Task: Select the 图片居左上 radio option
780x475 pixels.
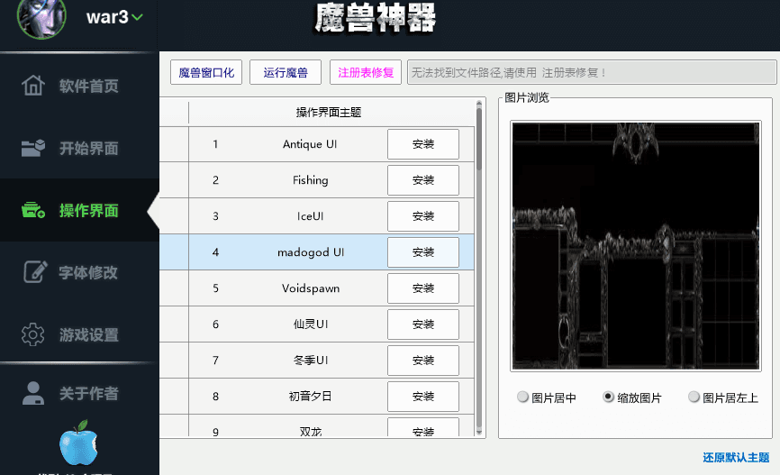Action: (x=694, y=397)
